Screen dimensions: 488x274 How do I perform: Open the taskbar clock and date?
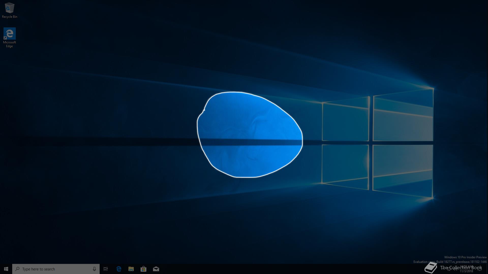coord(466,269)
